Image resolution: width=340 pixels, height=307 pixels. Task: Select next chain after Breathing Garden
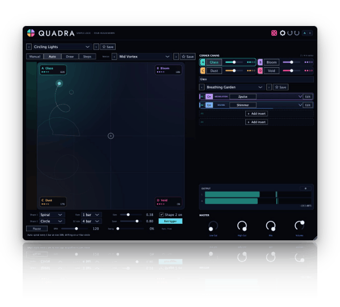269,87
